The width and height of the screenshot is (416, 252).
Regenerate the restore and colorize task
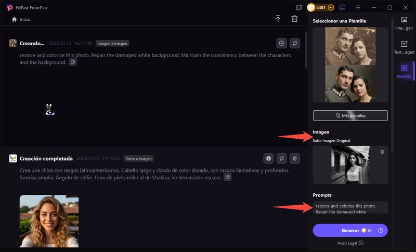[x=294, y=44]
